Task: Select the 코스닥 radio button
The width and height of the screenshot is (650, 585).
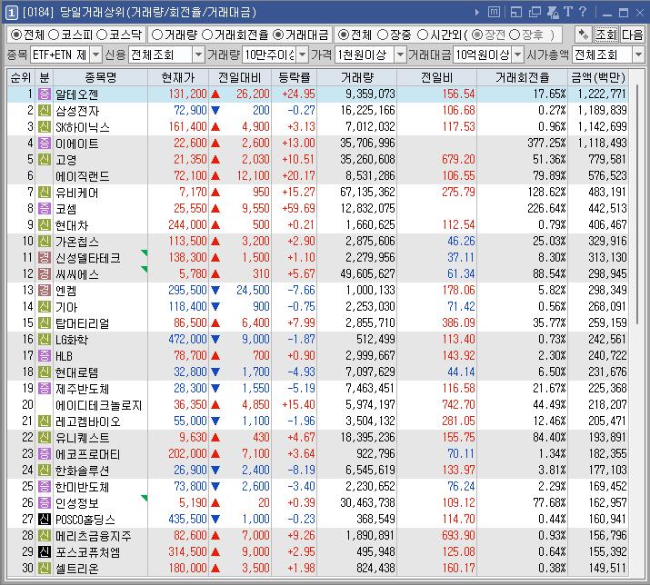Action: 102,35
